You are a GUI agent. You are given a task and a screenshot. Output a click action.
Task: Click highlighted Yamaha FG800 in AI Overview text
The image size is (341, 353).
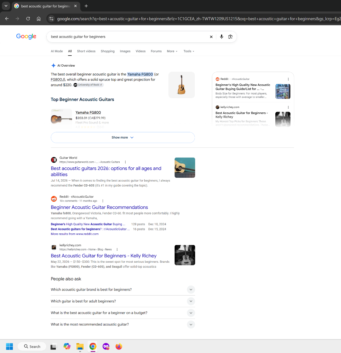point(140,74)
